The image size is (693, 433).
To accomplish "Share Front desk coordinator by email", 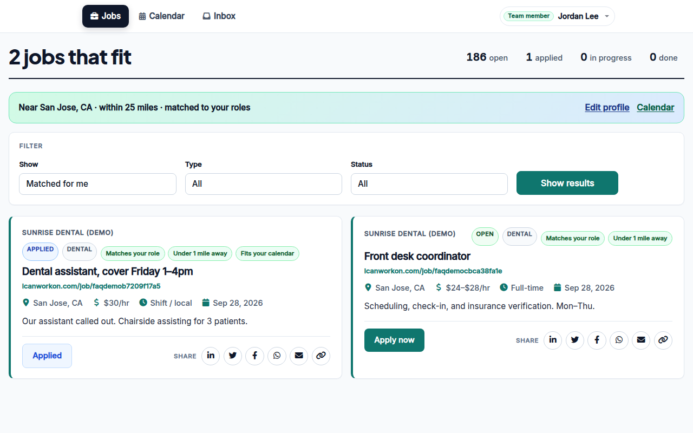I will [641, 340].
